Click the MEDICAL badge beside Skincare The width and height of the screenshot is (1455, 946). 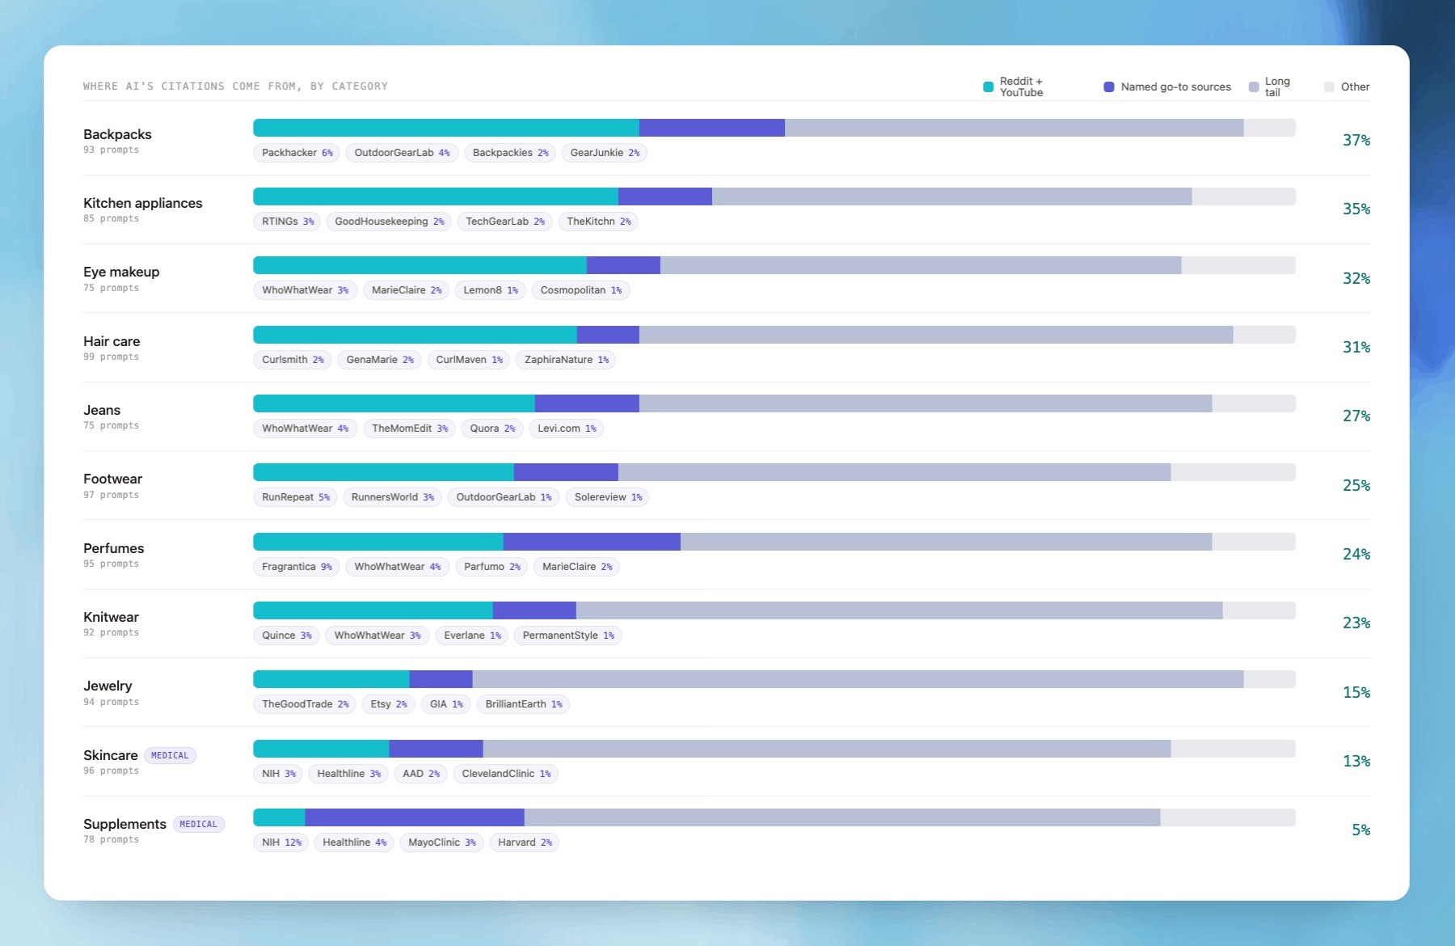point(170,755)
